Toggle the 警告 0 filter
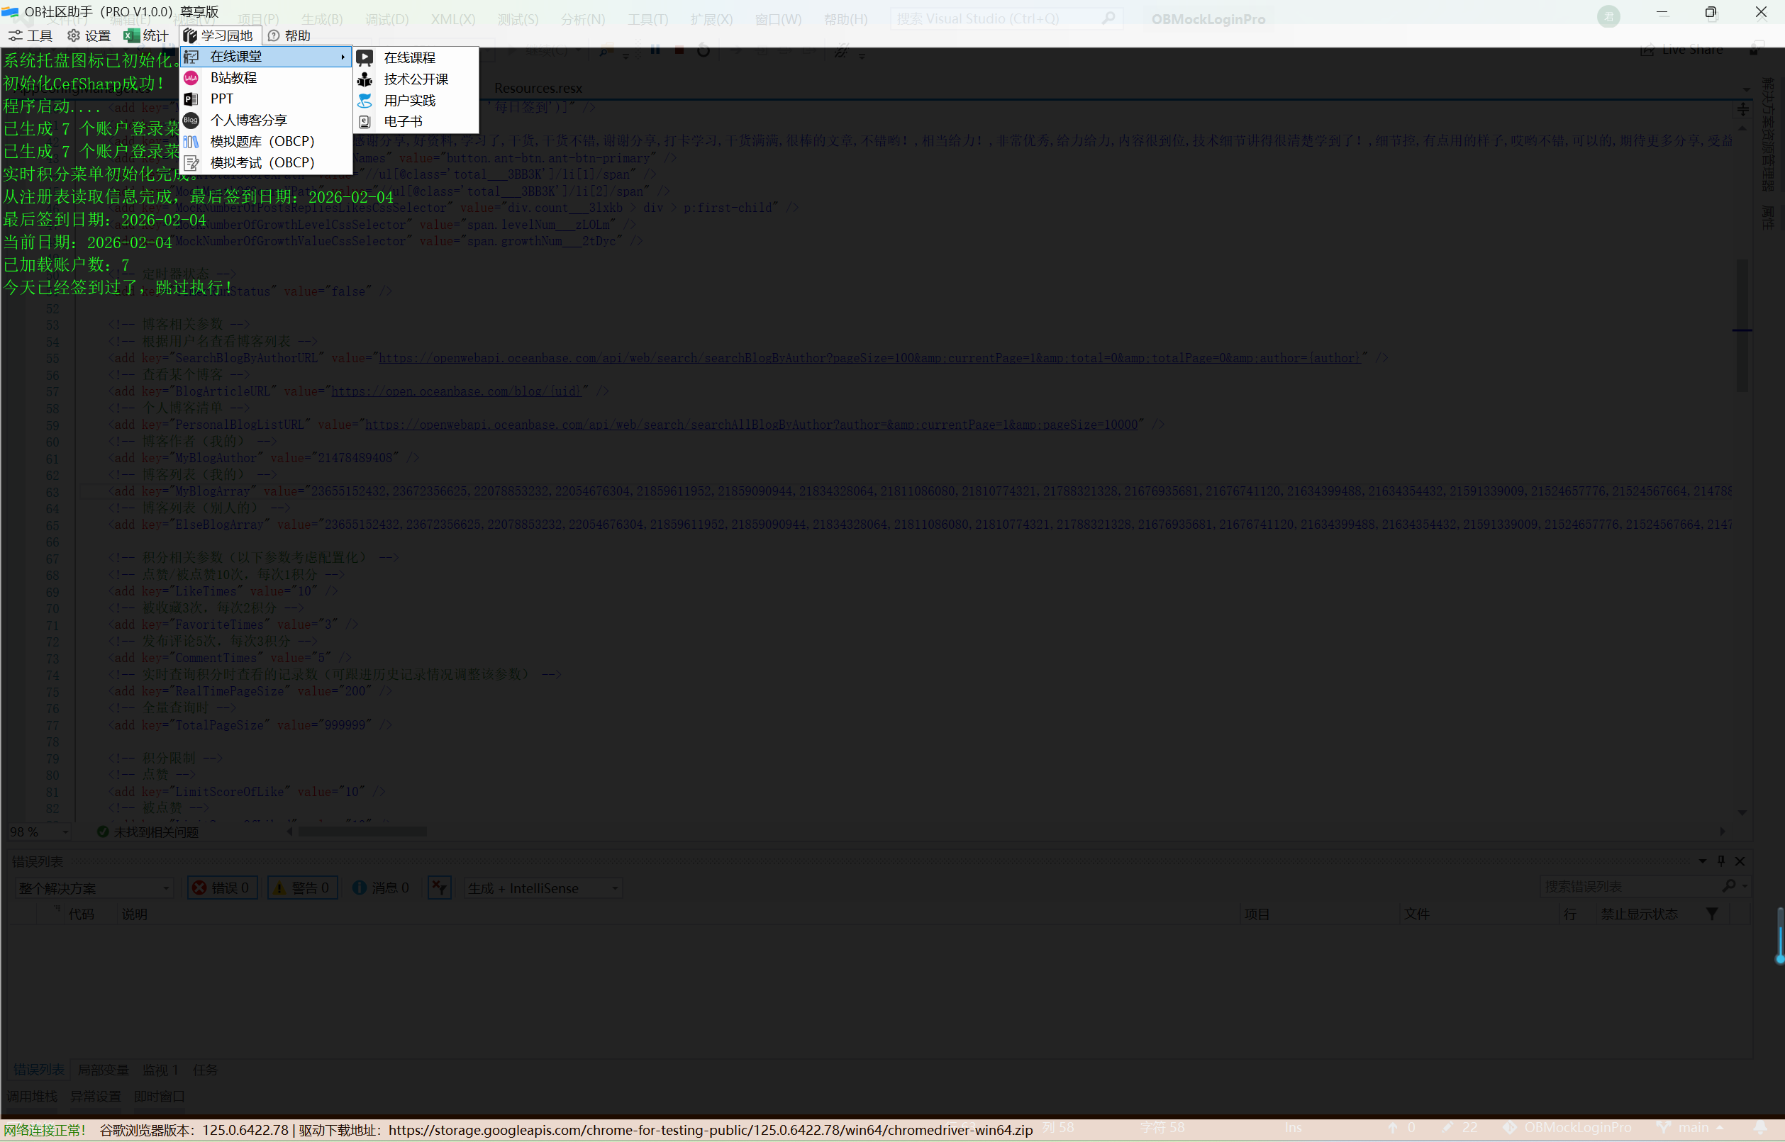Viewport: 1785px width, 1142px height. 302,888
